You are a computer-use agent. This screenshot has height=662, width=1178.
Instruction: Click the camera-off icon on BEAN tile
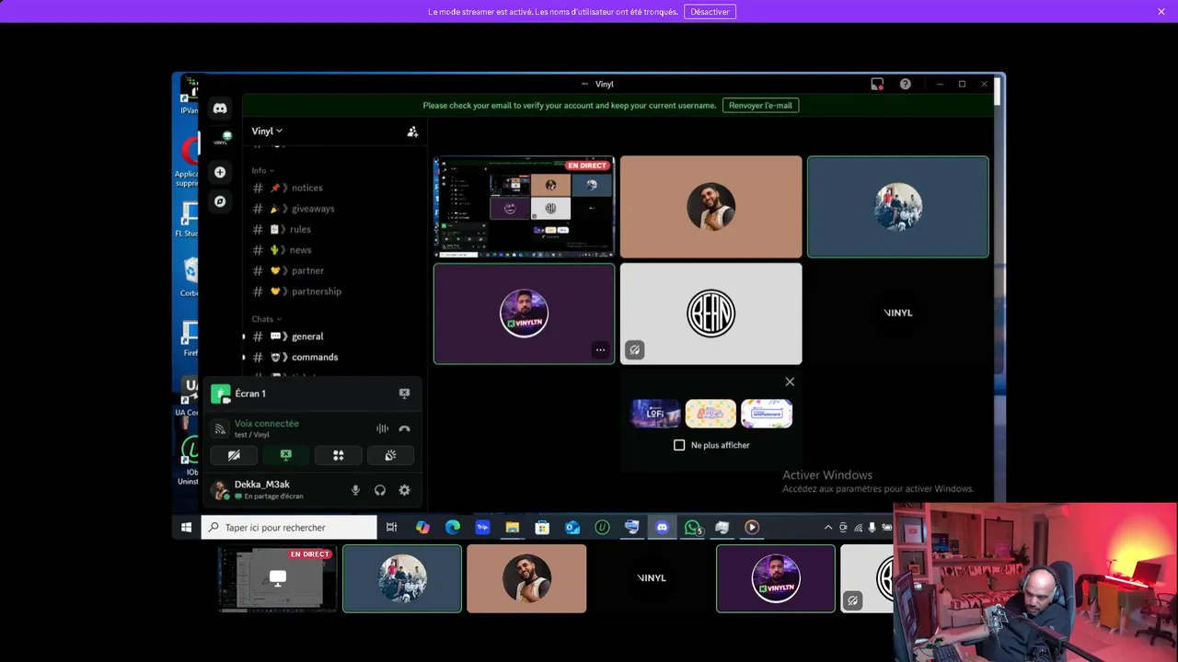[634, 349]
